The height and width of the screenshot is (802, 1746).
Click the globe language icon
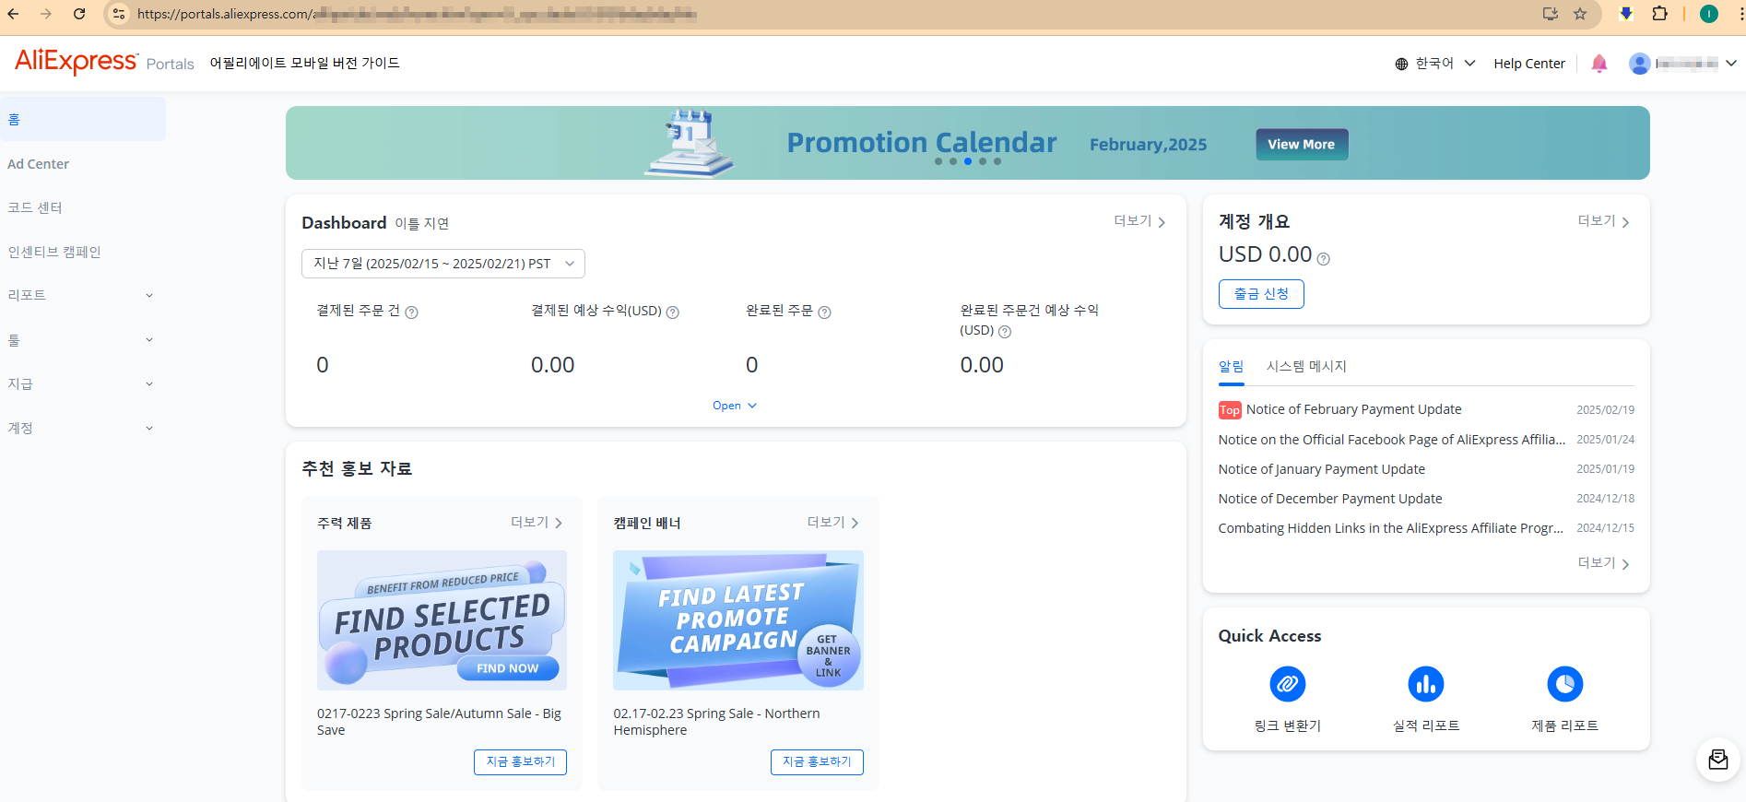coord(1401,64)
